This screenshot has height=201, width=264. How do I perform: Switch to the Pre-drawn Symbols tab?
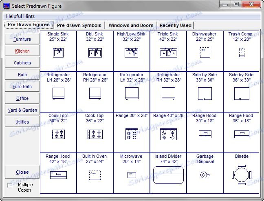pos(79,25)
